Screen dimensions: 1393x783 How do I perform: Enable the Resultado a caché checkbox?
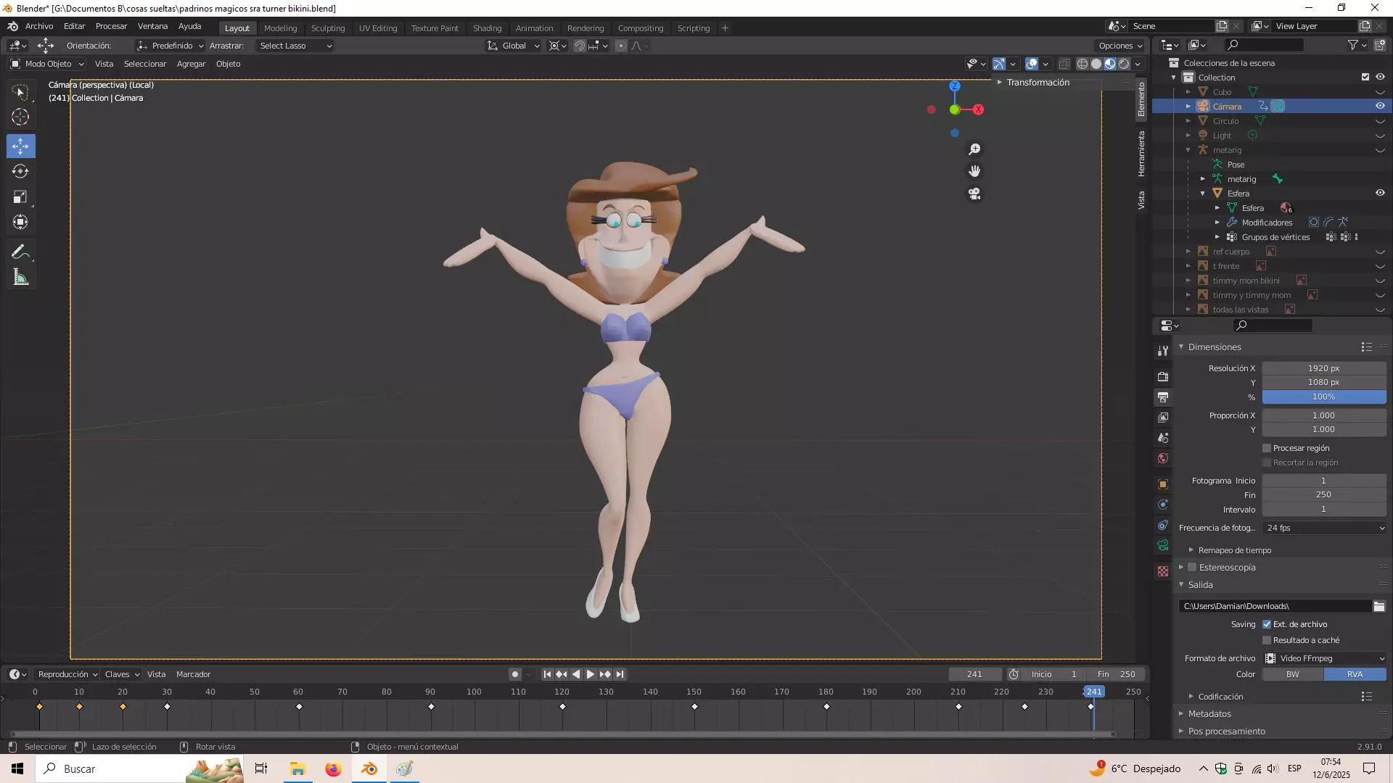pyautogui.click(x=1267, y=640)
